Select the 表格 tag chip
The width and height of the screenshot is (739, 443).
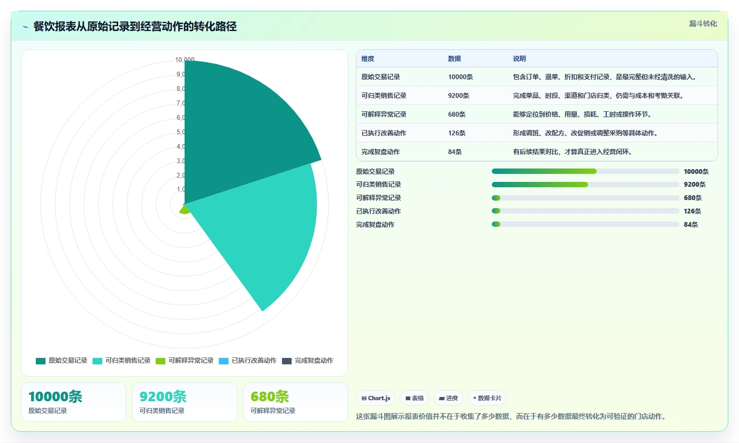click(414, 398)
